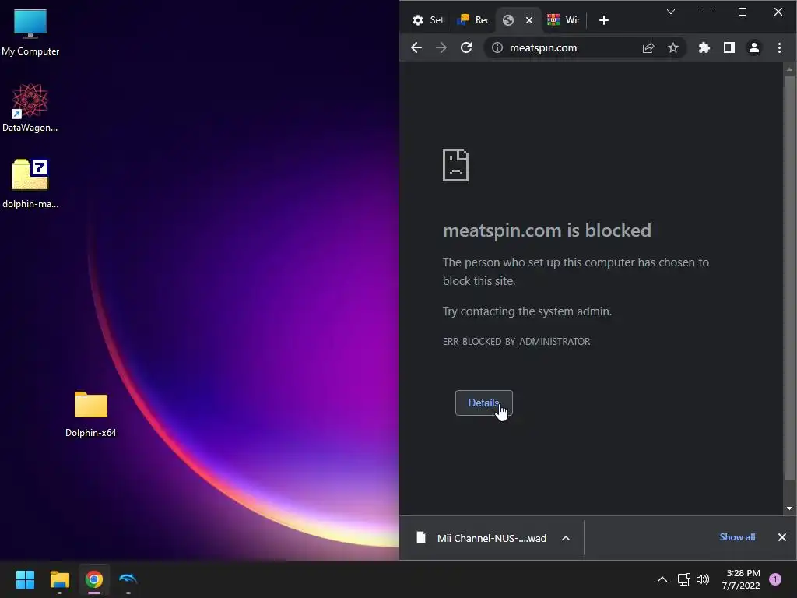797x598 pixels.
Task: Maximize the Chrome window
Action: [742, 12]
